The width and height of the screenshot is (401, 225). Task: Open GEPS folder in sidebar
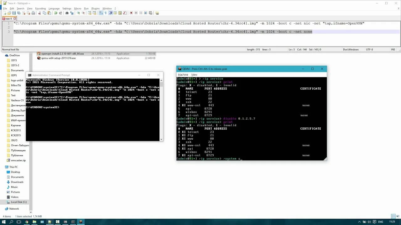pyautogui.click(x=14, y=75)
